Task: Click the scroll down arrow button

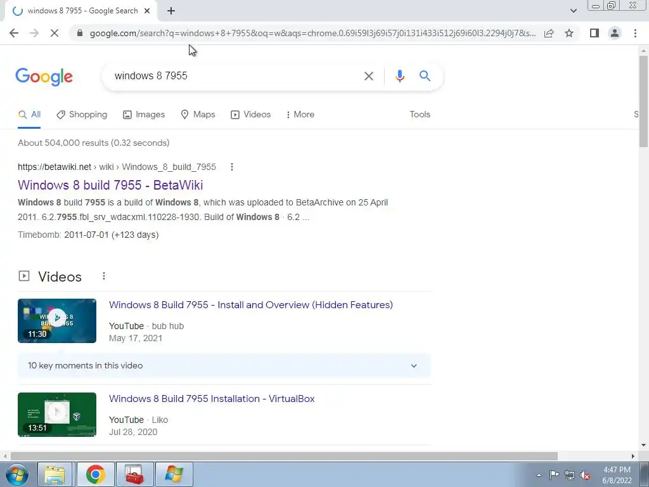Action: click(x=643, y=446)
